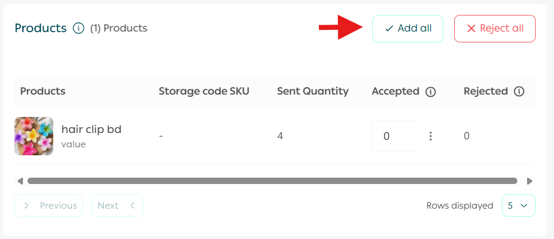Image resolution: width=554 pixels, height=239 pixels.
Task: Click the info icon beside the Products title
Action: click(79, 28)
